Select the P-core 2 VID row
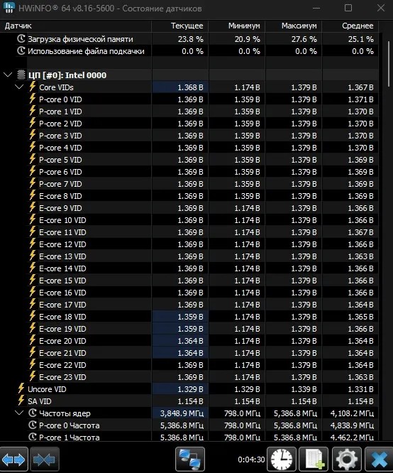393x473 pixels. coord(189,124)
